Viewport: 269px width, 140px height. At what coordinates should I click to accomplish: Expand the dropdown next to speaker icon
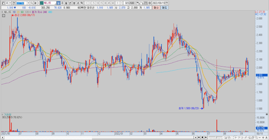[38, 3]
